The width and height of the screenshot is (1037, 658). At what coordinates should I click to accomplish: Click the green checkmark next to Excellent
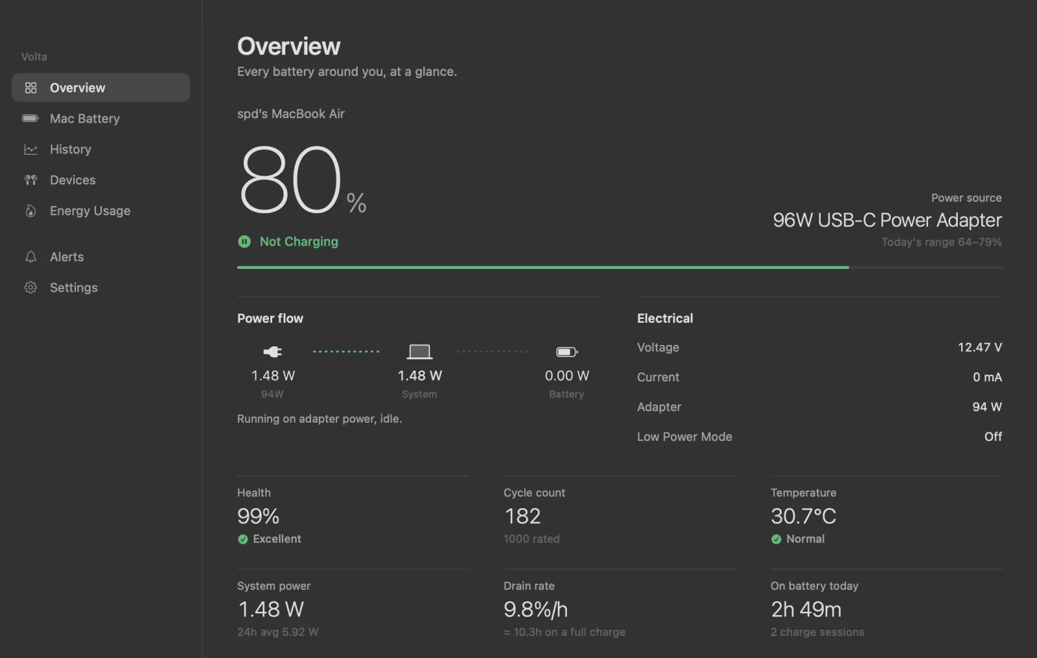[x=243, y=539]
